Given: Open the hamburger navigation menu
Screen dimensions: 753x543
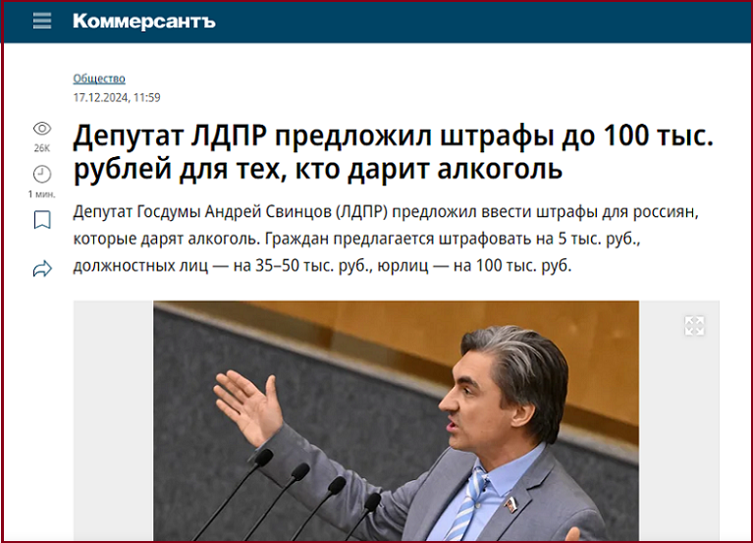Looking at the screenshot, I should 41,22.
